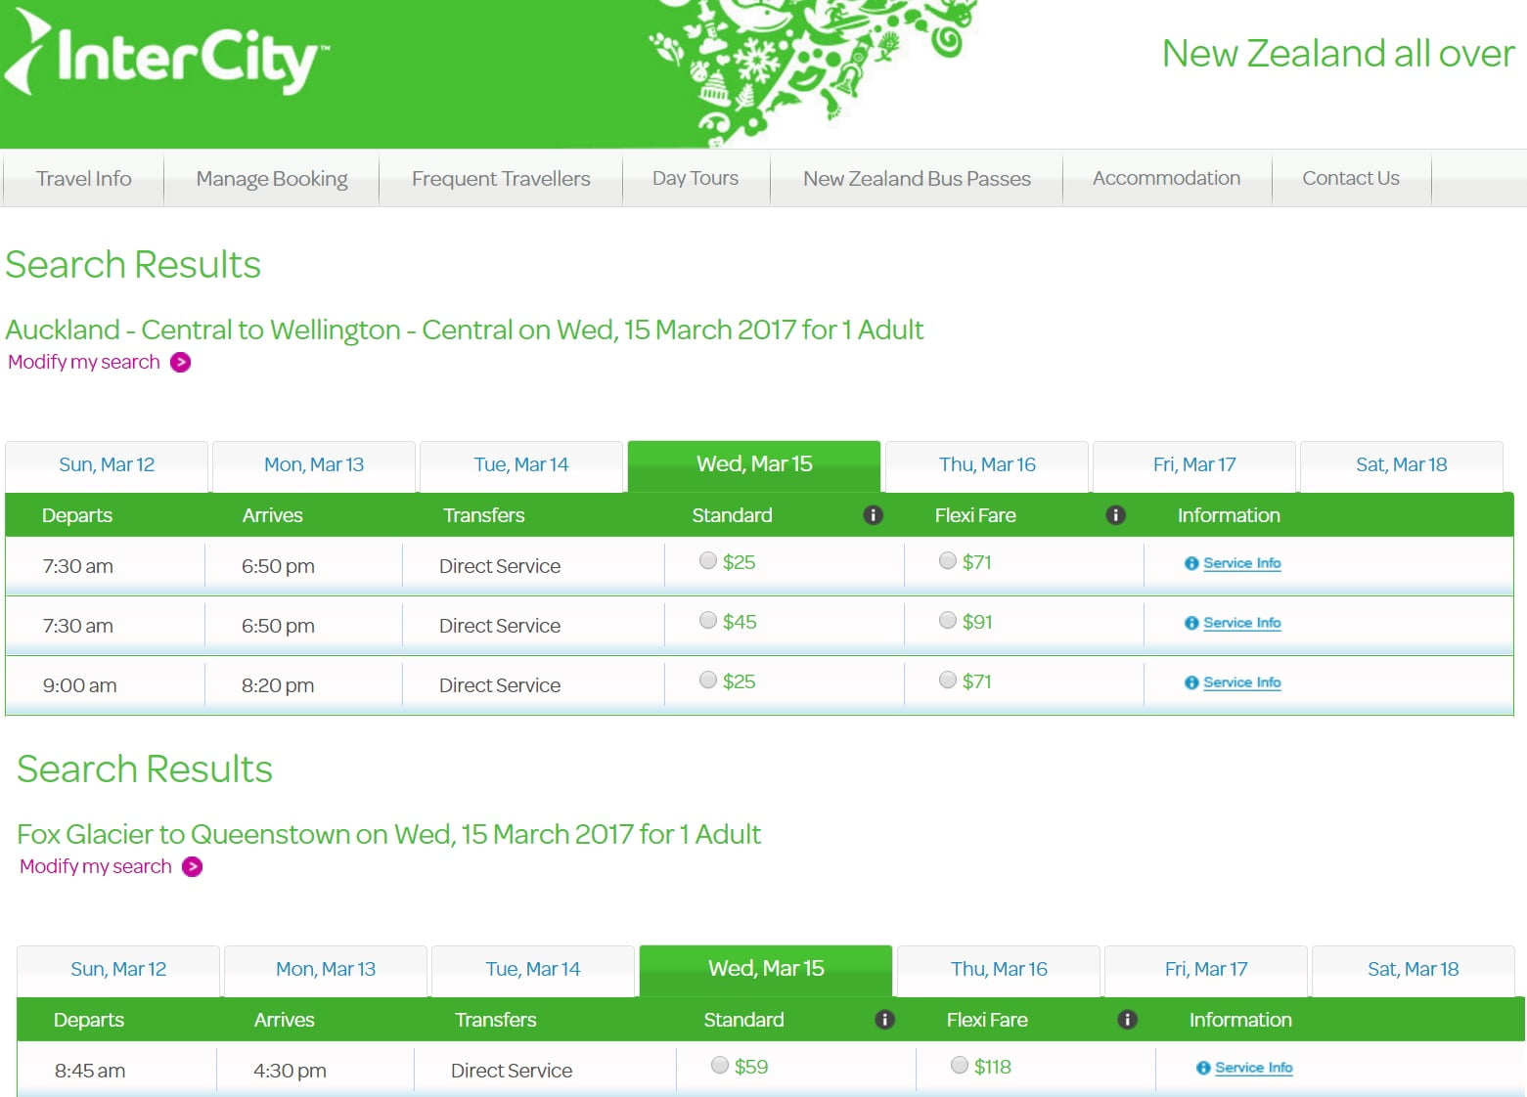Click Direct Service on the 9:00 am row
The image size is (1527, 1097).
tap(500, 685)
